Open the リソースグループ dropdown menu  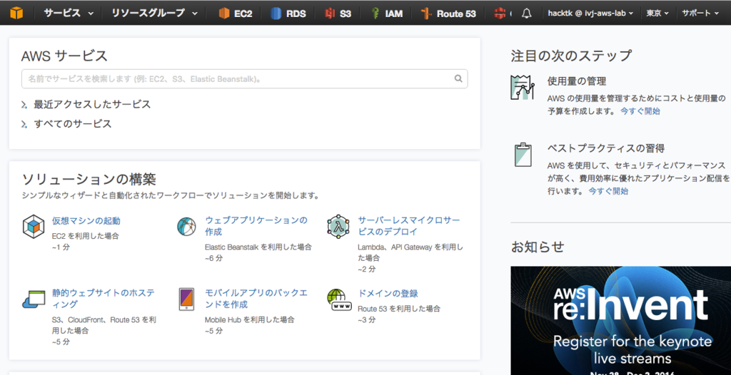tap(154, 14)
